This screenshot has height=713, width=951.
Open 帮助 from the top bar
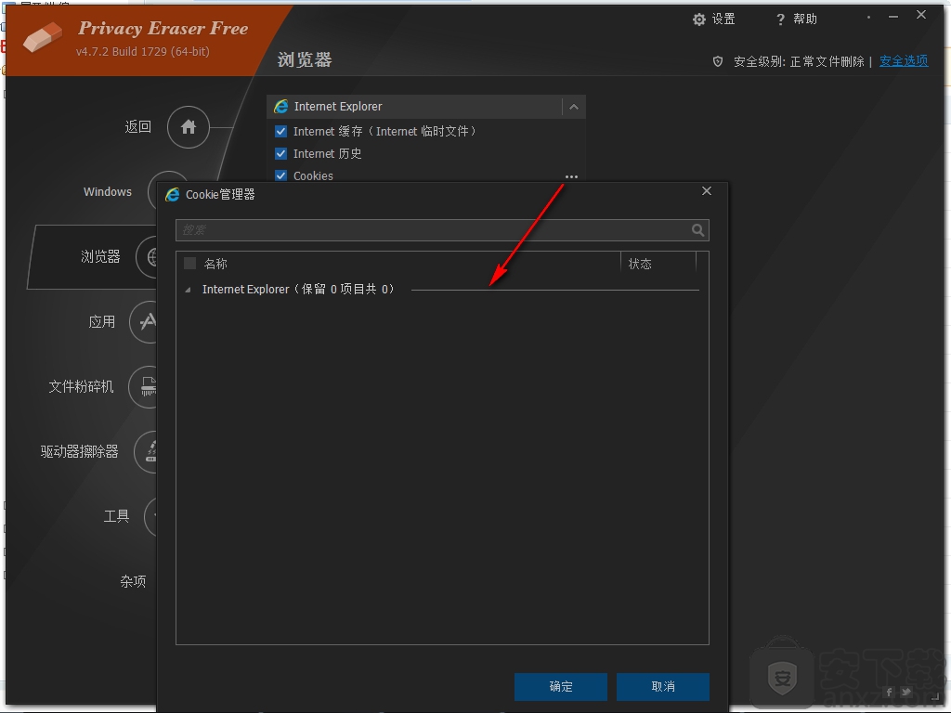(796, 19)
